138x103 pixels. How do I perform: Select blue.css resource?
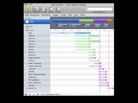[x=37, y=47]
